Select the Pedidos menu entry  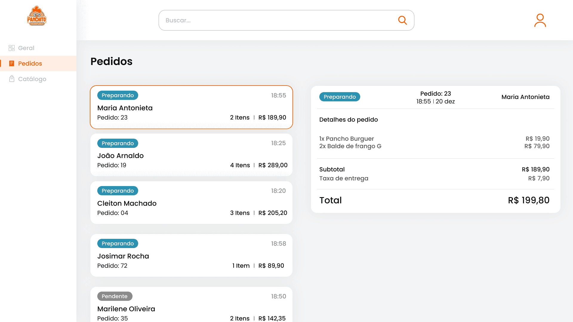(x=30, y=64)
